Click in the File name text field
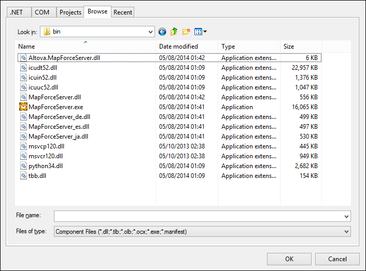 197,216
